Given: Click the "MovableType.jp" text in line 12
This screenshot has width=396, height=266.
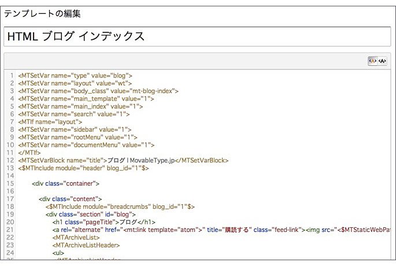Looking at the screenshot, I should tap(152, 160).
